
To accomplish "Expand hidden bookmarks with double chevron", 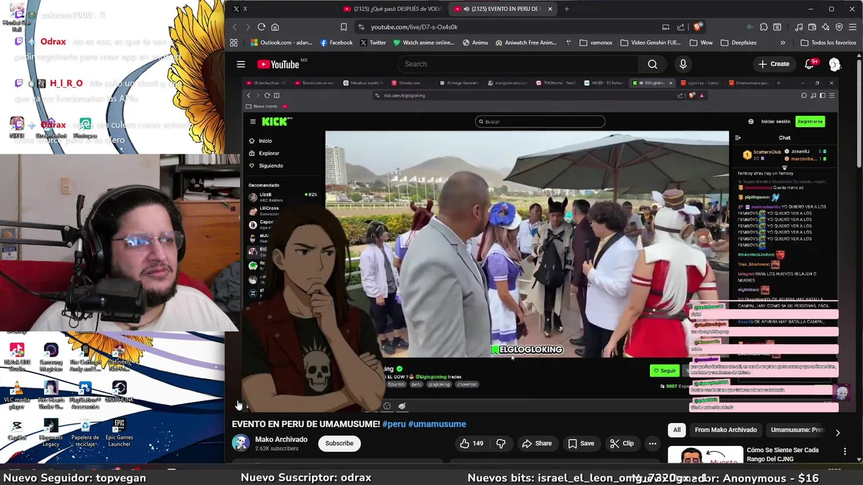I will coord(782,42).
